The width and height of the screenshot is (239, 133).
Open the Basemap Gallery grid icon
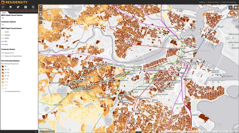coord(26,7)
